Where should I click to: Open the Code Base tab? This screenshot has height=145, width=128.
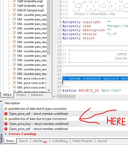(x=60, y=141)
